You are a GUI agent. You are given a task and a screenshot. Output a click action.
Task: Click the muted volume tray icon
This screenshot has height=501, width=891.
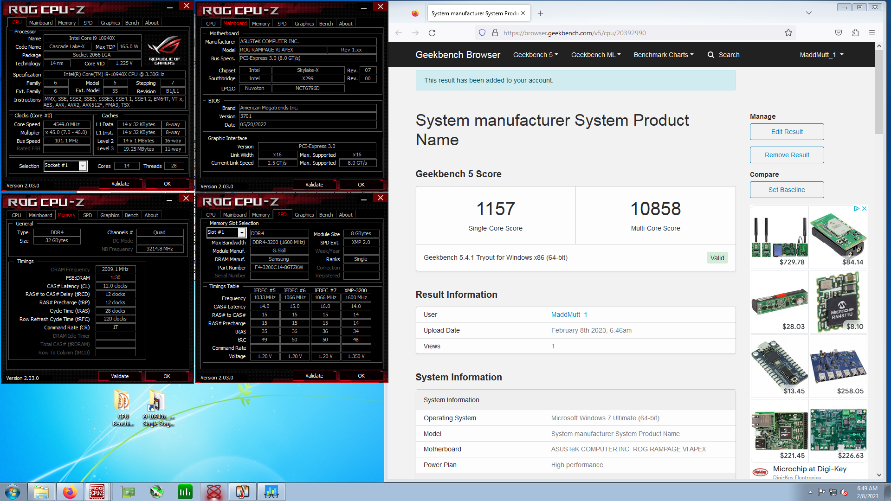tap(844, 493)
